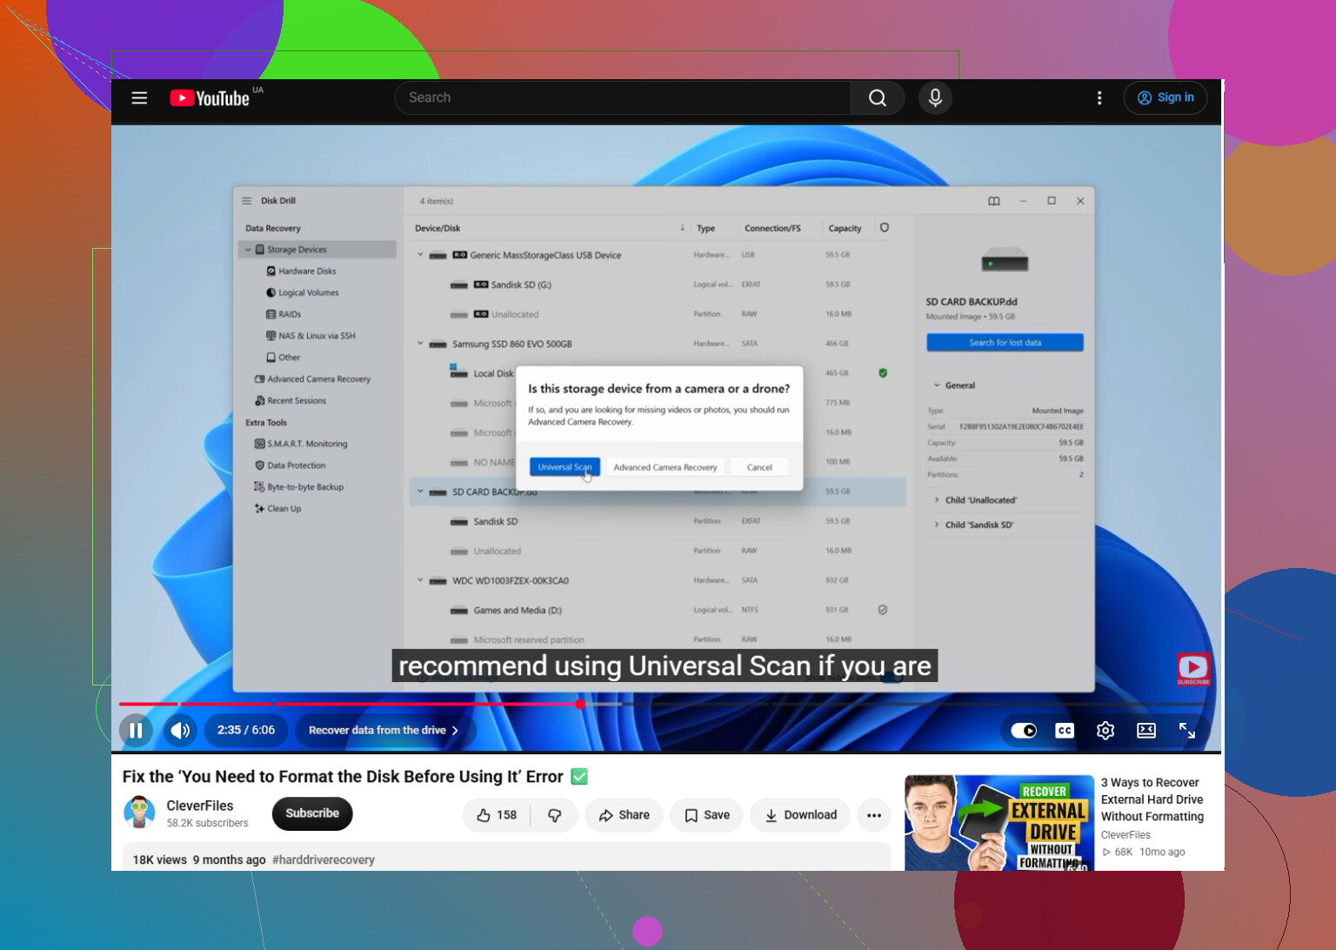Open the CleverFiles channel name link
Viewport: 1336px width, 950px height.
200,806
